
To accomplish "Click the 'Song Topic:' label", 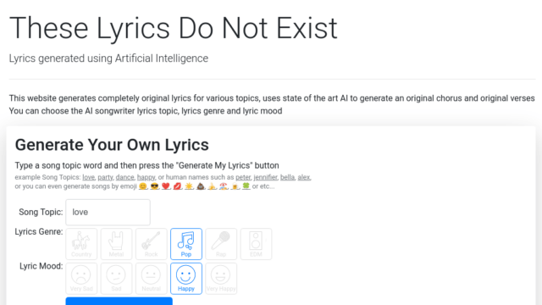I will point(41,212).
